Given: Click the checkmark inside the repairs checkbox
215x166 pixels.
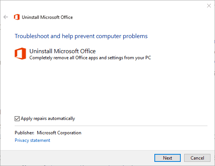Looking at the screenshot, I should tap(17, 118).
